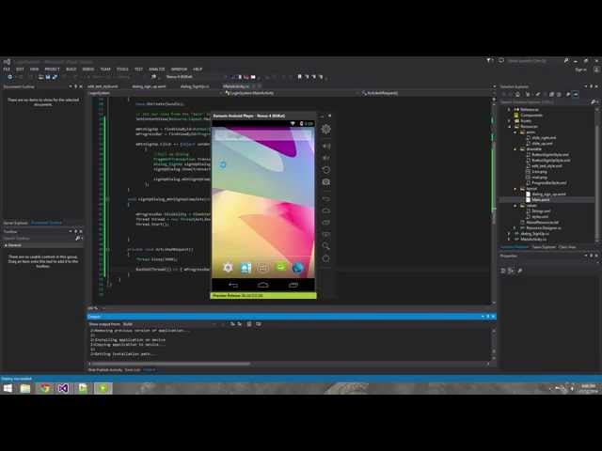Click rotate device icon in Android Player

326,170
